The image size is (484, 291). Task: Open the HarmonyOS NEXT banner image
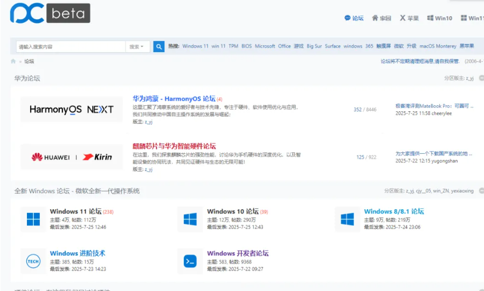click(x=72, y=109)
